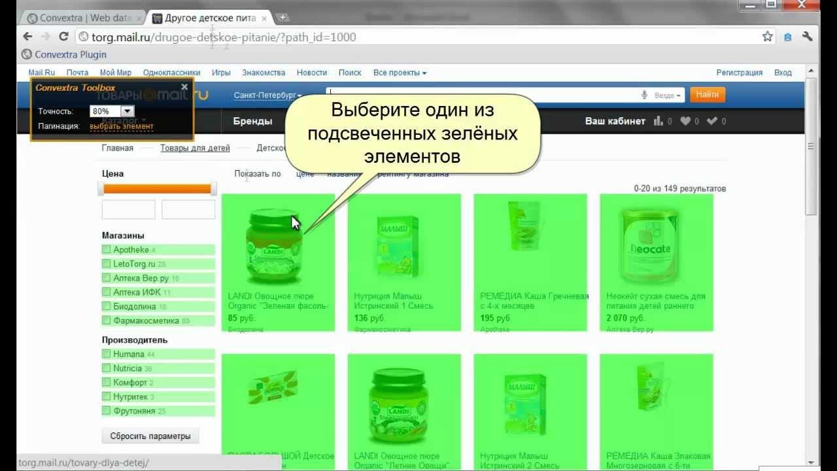Click the browser address bar URL
Viewport: 837px width, 471px height.
[x=224, y=37]
